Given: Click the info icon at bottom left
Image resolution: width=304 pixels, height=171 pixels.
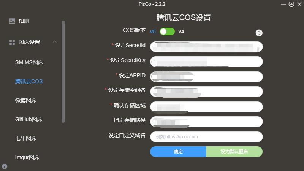Looking at the screenshot, I should pyautogui.click(x=5, y=166).
